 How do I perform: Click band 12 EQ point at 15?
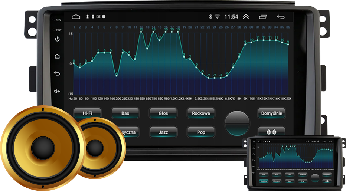[141, 32]
